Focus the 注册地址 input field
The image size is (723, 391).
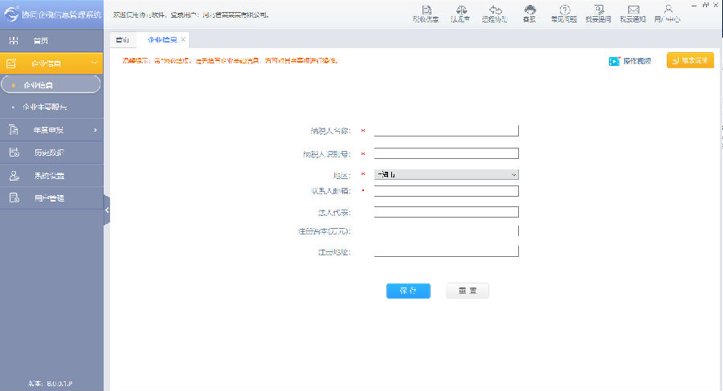point(447,250)
